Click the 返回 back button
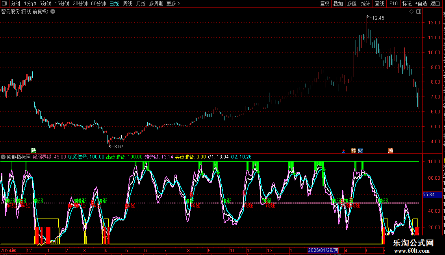The height and width of the screenshot is (255, 445). [x=435, y=4]
